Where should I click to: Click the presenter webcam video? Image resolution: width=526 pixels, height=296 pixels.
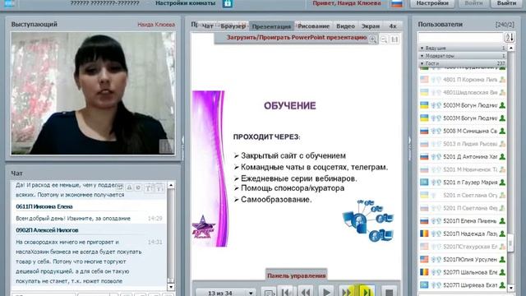tap(93, 93)
